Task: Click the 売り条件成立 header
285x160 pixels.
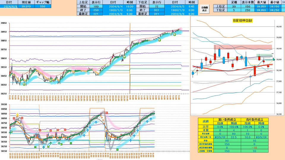Action: pyautogui.click(x=254, y=119)
